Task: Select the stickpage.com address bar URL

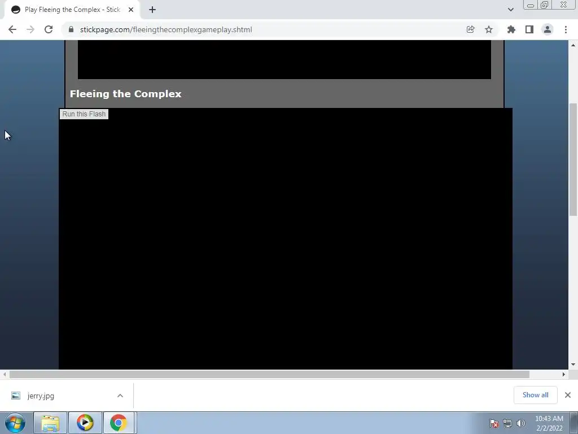Action: pos(166,29)
